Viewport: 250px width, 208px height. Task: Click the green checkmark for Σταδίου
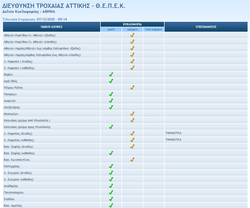[111, 199]
